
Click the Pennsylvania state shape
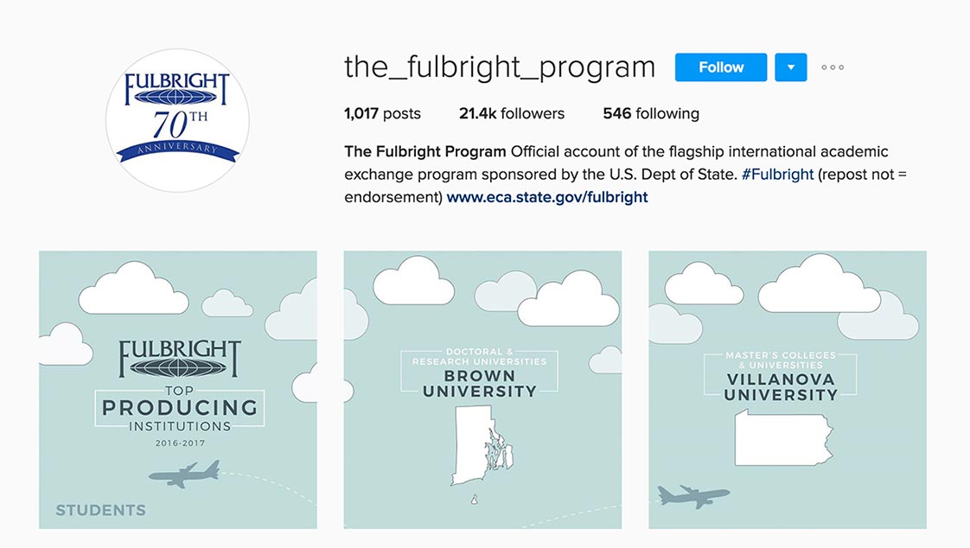[782, 437]
